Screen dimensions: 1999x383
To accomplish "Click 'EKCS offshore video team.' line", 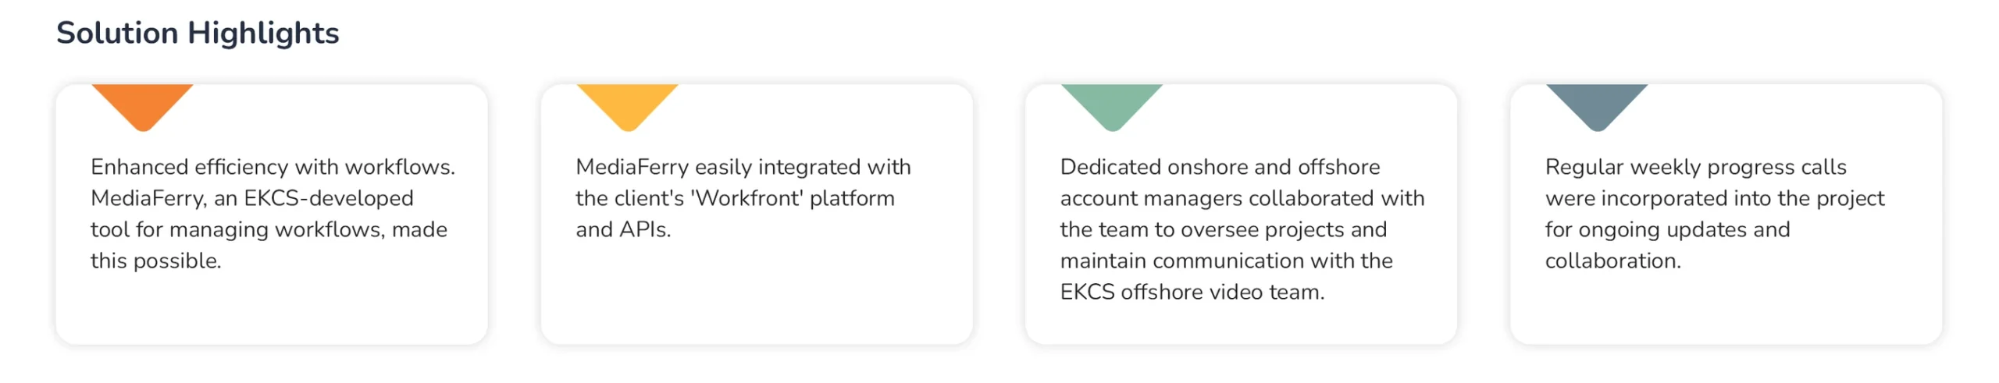I will (1192, 292).
